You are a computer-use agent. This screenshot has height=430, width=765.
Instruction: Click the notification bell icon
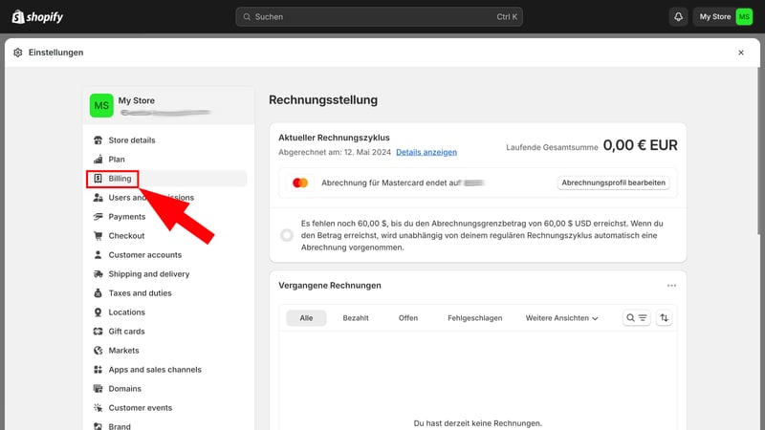click(678, 16)
